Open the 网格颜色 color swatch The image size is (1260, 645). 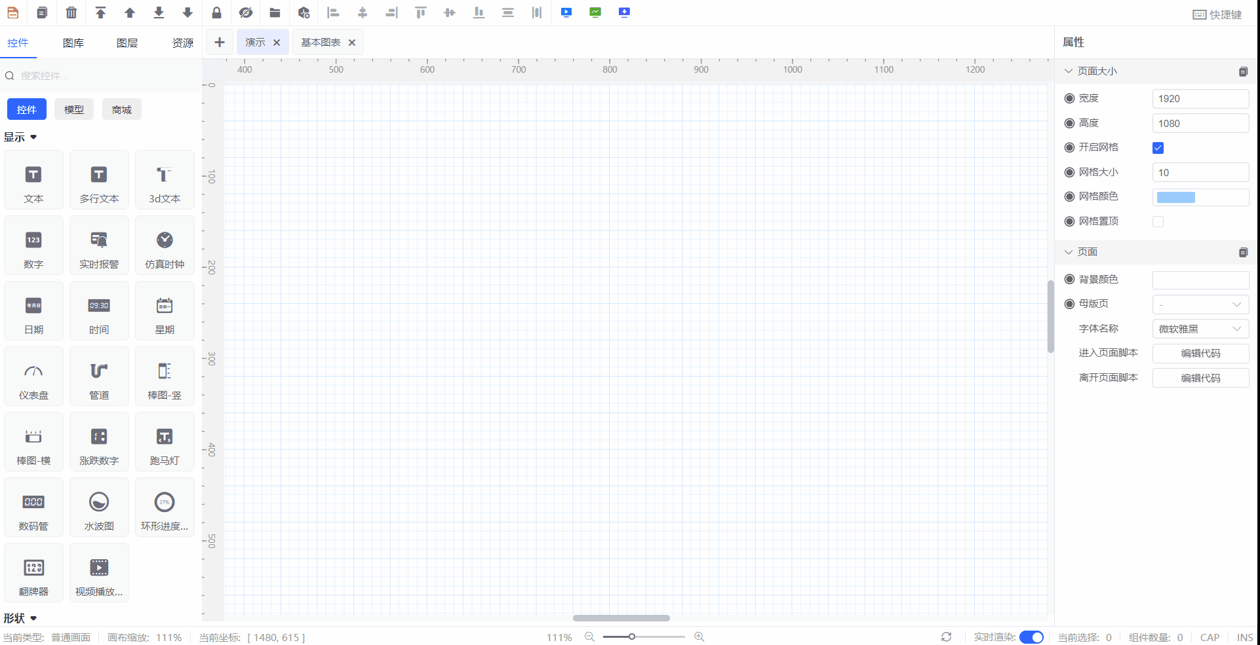pos(1176,197)
